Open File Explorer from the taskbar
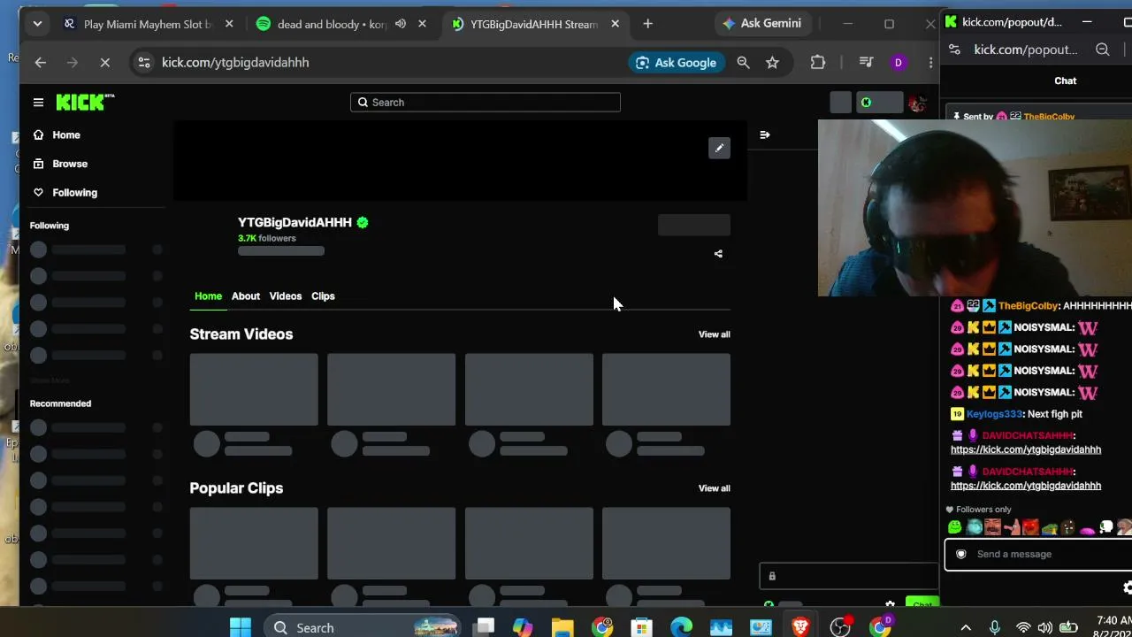 pos(562,627)
